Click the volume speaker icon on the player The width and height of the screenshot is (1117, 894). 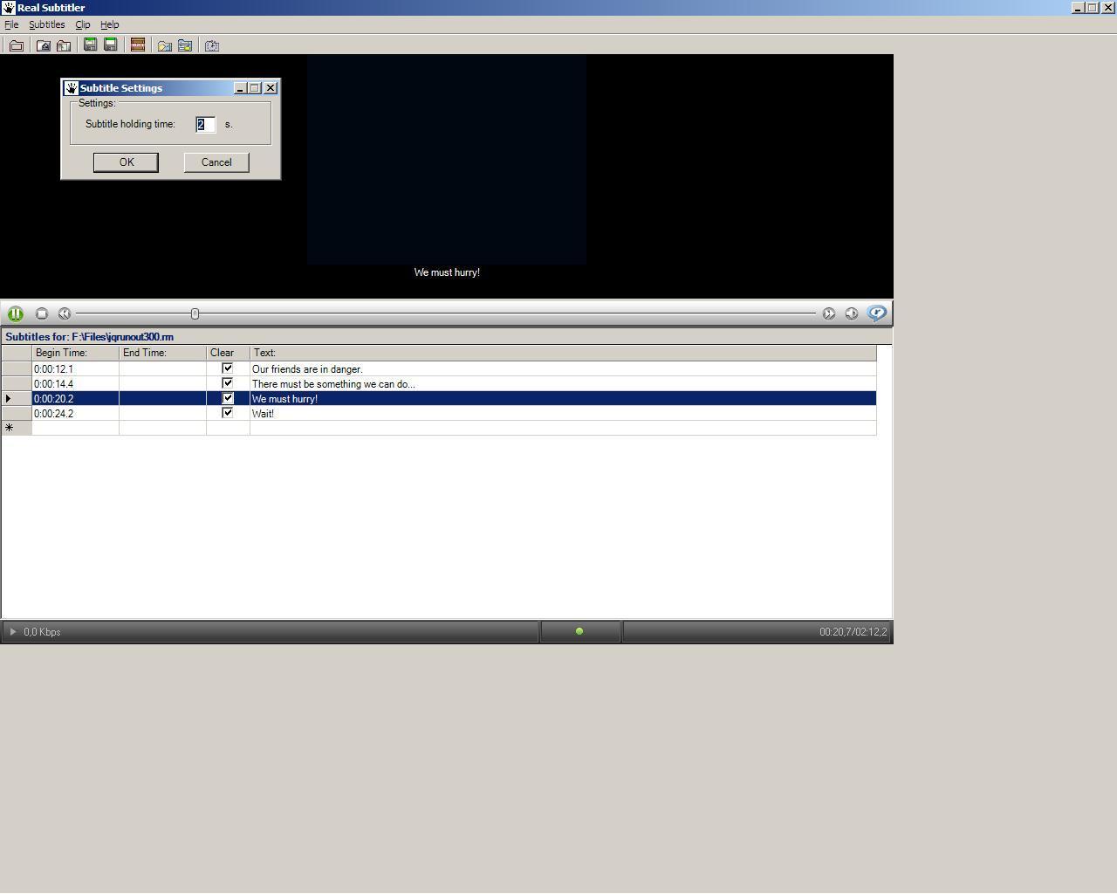click(x=852, y=313)
